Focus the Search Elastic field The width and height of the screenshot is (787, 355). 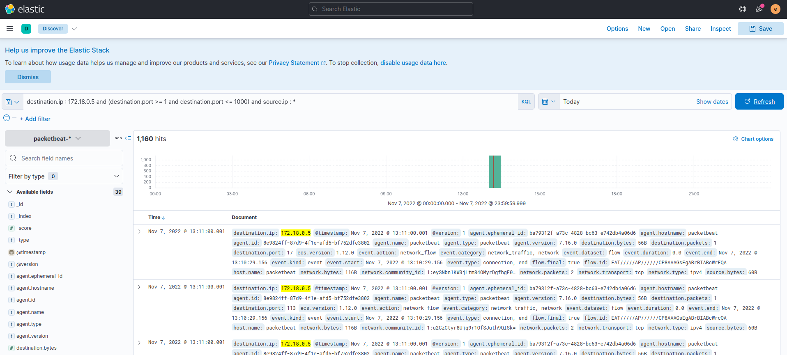pos(391,9)
